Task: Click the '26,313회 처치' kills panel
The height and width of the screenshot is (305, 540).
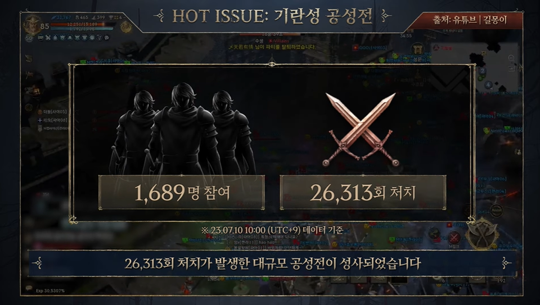Action: click(363, 192)
